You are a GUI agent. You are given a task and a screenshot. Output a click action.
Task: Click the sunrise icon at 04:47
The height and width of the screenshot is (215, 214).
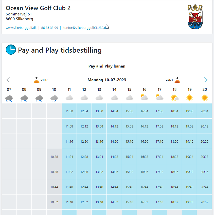pyautogui.click(x=37, y=80)
